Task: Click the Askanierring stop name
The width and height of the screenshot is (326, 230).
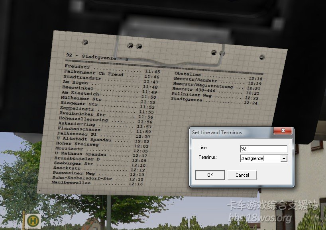Action: pos(77,124)
